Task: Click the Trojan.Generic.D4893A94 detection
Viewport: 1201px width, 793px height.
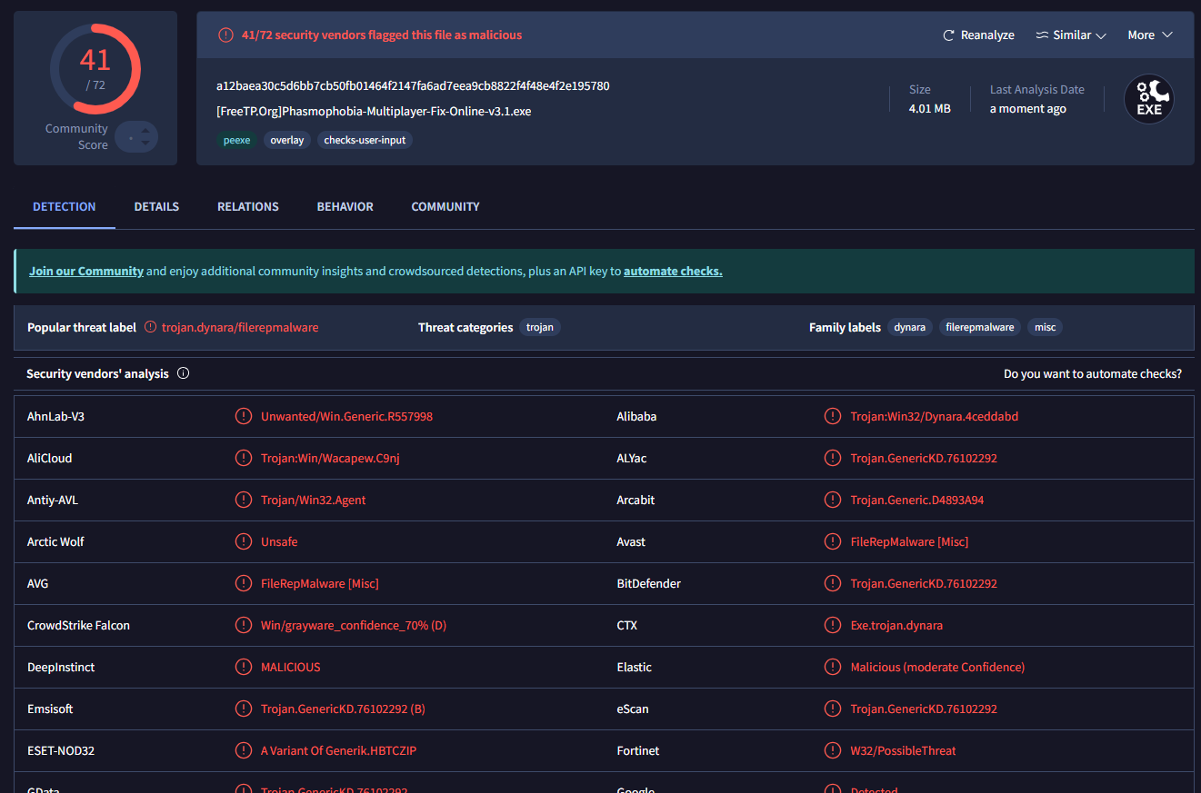Action: [917, 500]
